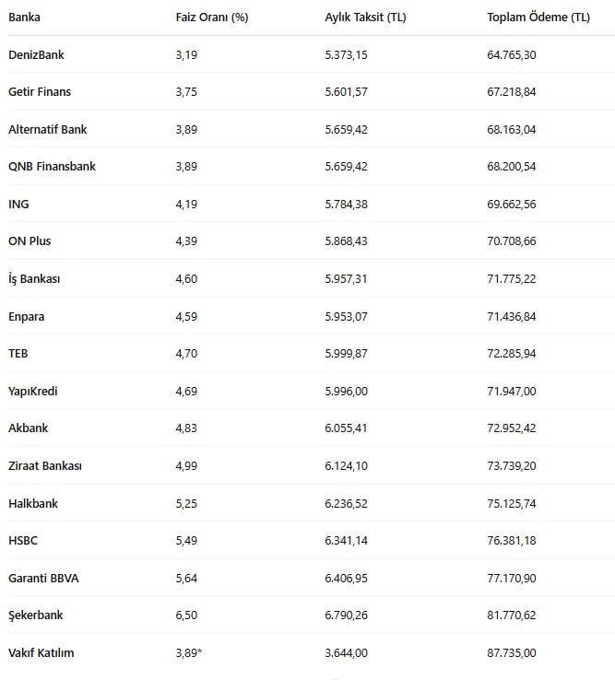Click HSBC interest rate 5,49
Screen dimensions: 615x680
(186, 540)
